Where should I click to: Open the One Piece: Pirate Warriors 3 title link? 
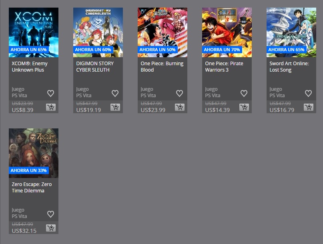[224, 67]
